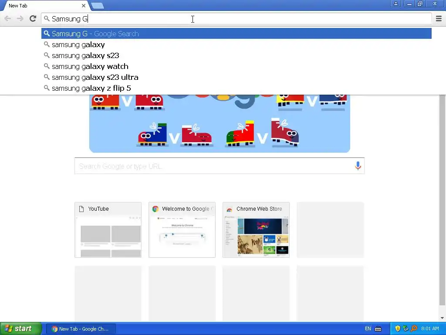The height and width of the screenshot is (335, 446).
Task: Pick the 'samsung galaxy watch' suggestion
Action: (237, 66)
